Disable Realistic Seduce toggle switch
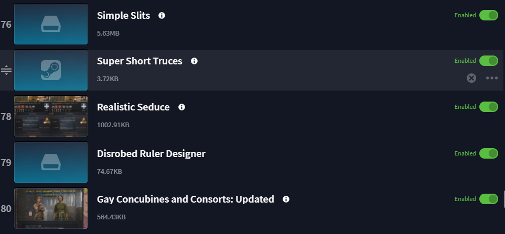The width and height of the screenshot is (505, 234). pyautogui.click(x=489, y=107)
